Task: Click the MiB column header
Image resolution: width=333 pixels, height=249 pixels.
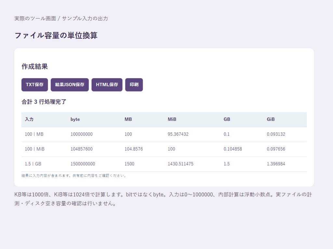Action: [x=172, y=119]
